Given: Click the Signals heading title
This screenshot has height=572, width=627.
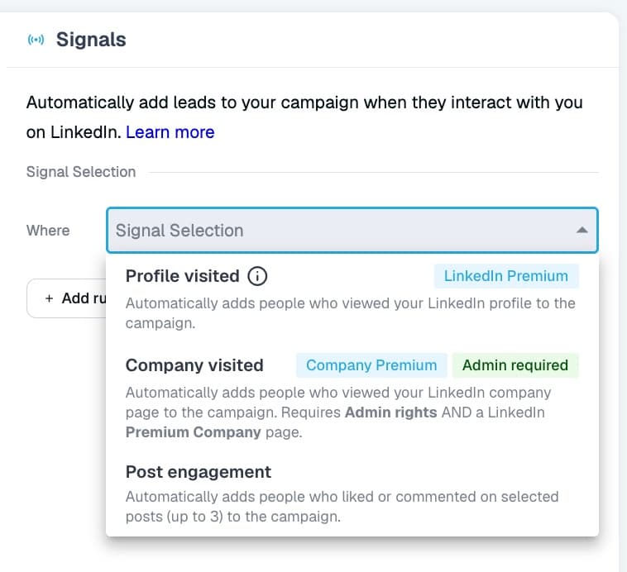Looking at the screenshot, I should click(91, 40).
